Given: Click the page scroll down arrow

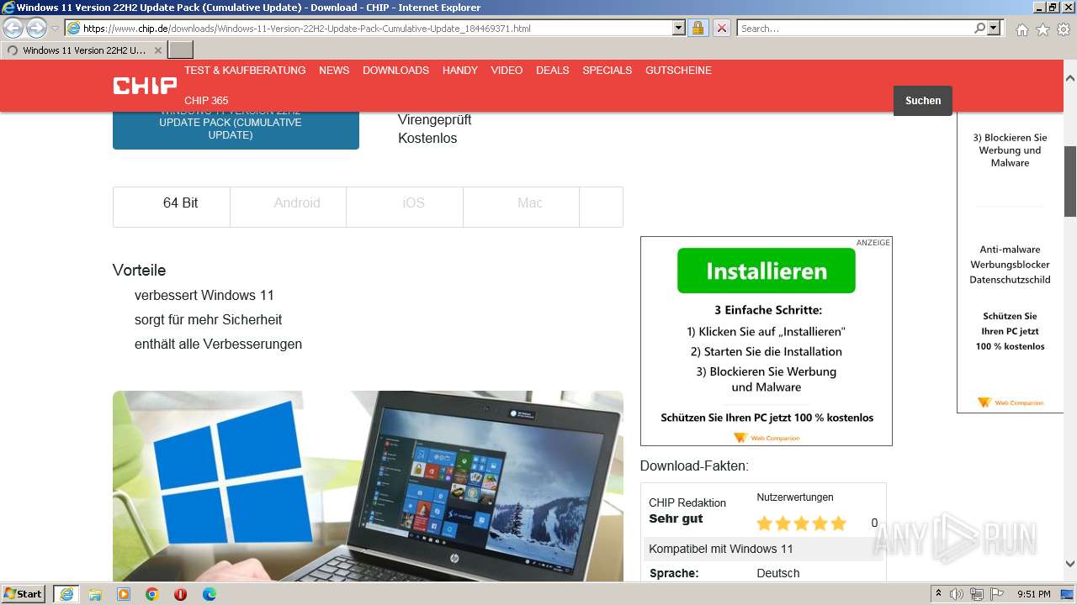Looking at the screenshot, I should 1069,565.
